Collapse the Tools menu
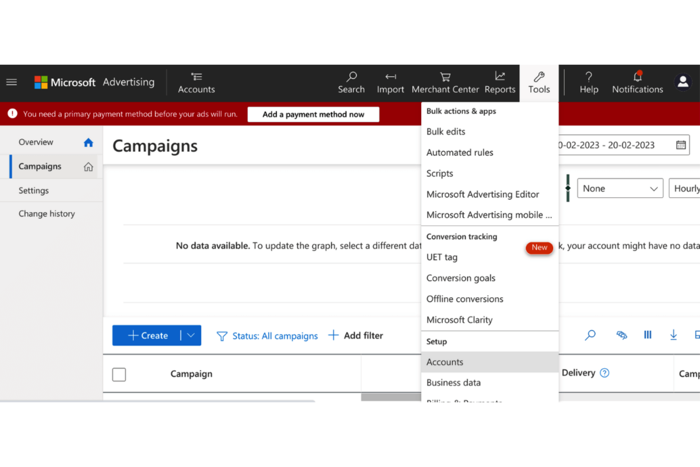Screen dimensions: 700x467 (539, 83)
